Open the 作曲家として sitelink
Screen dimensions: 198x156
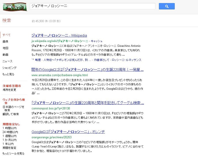102,60
